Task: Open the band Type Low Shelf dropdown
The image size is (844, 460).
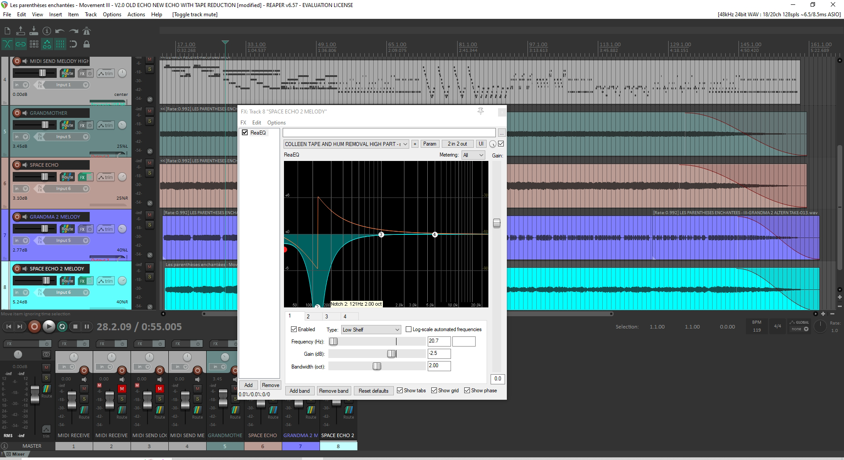Action: (x=371, y=329)
